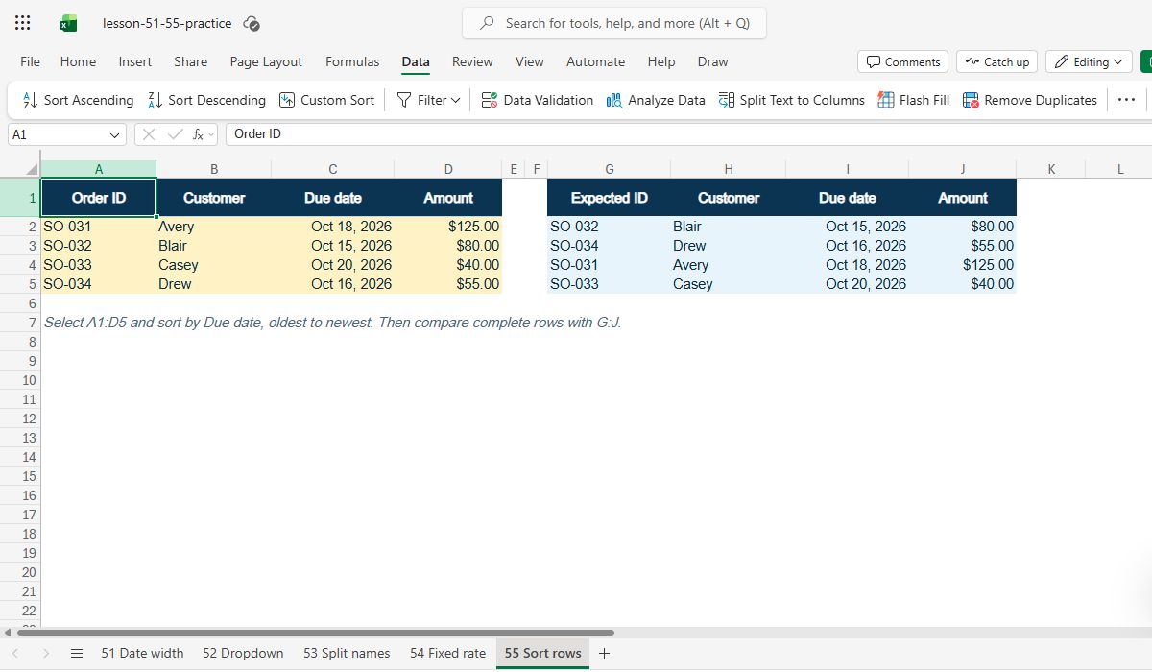Select the Amount header cell in column D
This screenshot has height=672, width=1152.
click(x=448, y=198)
